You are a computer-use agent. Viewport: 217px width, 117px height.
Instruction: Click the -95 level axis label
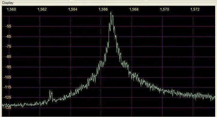(8, 67)
